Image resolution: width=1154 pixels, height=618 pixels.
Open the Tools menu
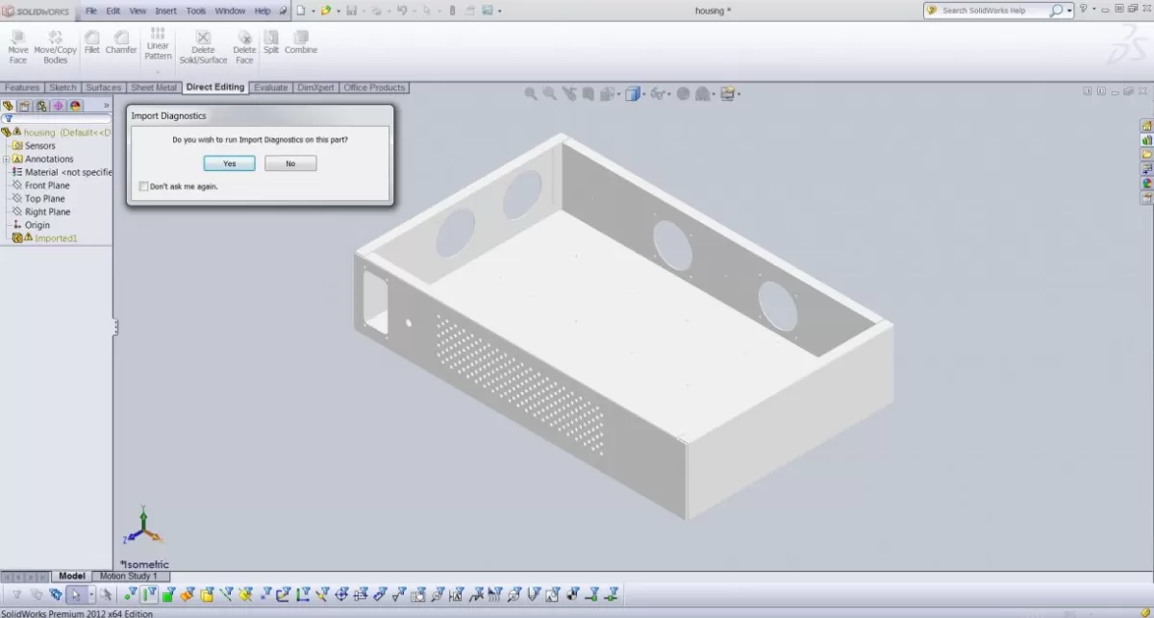pyautogui.click(x=195, y=11)
